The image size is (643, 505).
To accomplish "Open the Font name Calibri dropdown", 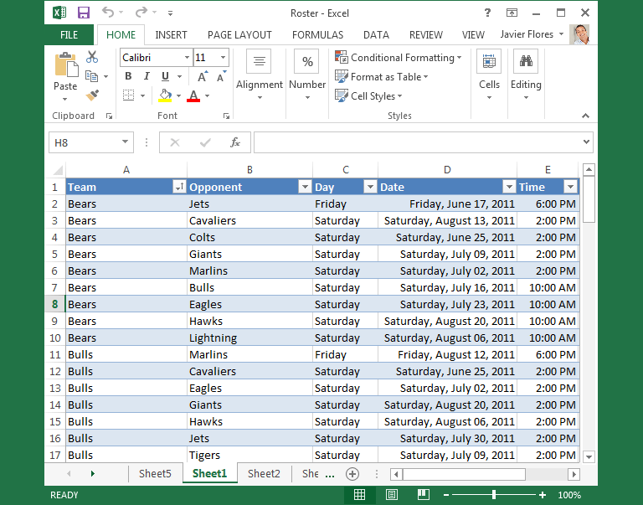I will (187, 58).
